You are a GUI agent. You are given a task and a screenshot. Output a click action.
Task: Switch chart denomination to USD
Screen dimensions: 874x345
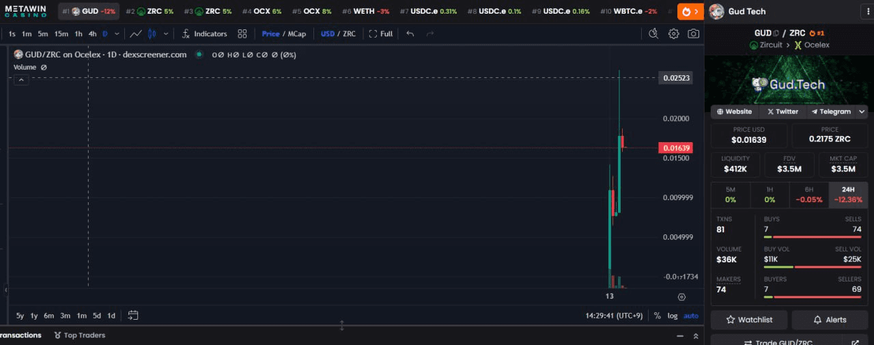tap(328, 33)
